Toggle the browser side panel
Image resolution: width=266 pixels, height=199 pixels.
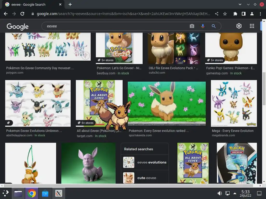click(244, 14)
